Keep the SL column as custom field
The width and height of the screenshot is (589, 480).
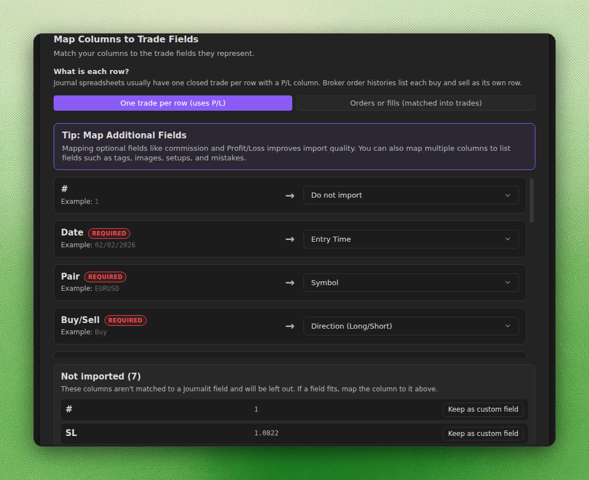click(483, 433)
